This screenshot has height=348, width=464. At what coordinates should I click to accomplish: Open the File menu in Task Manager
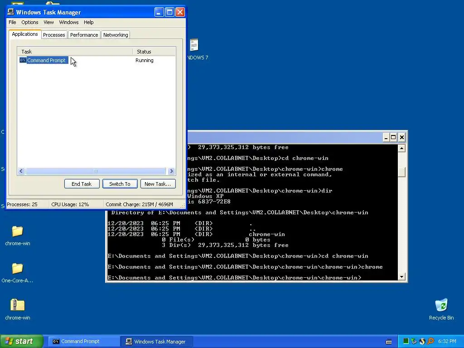(x=12, y=22)
